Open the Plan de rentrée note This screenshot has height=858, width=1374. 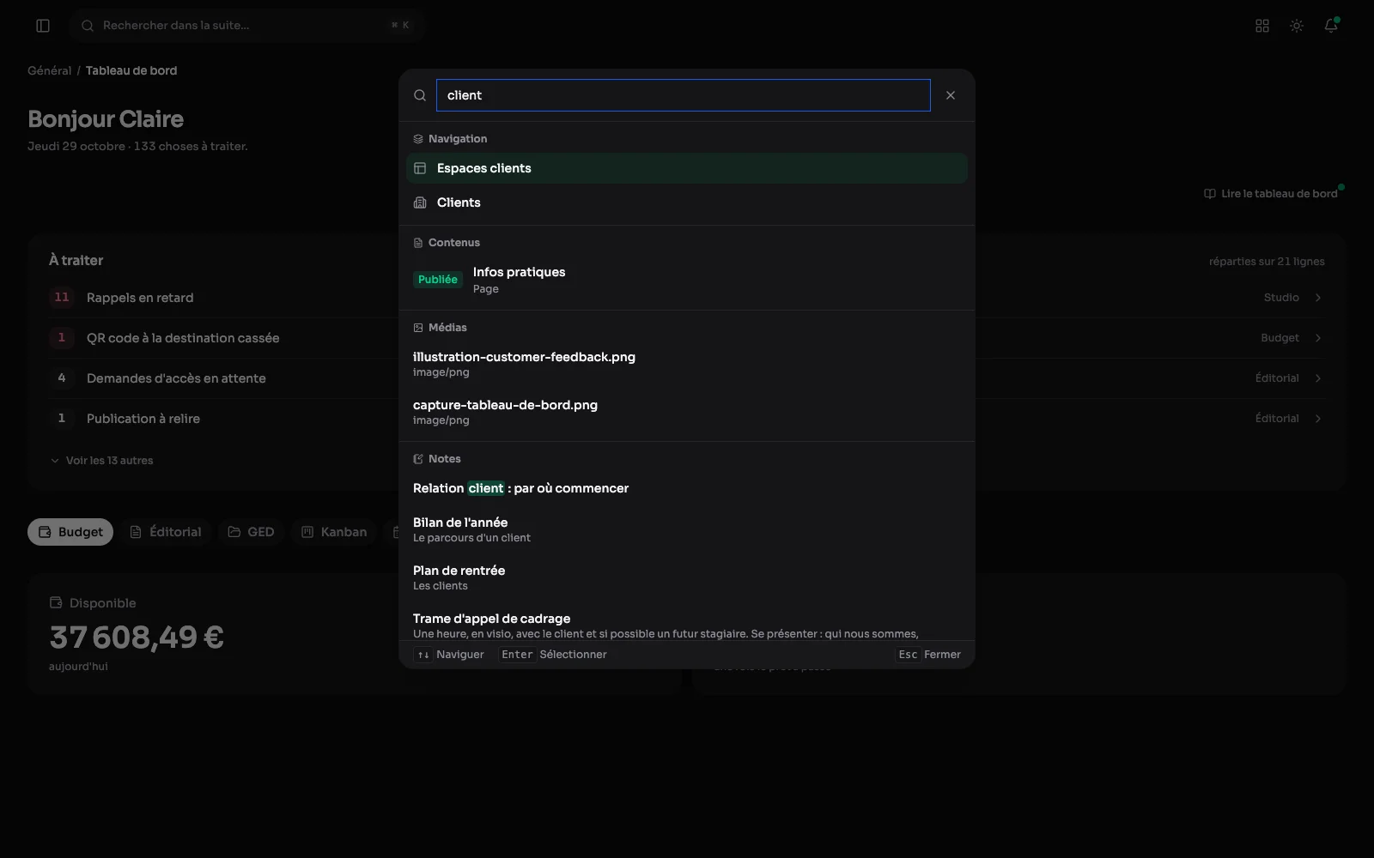687,577
